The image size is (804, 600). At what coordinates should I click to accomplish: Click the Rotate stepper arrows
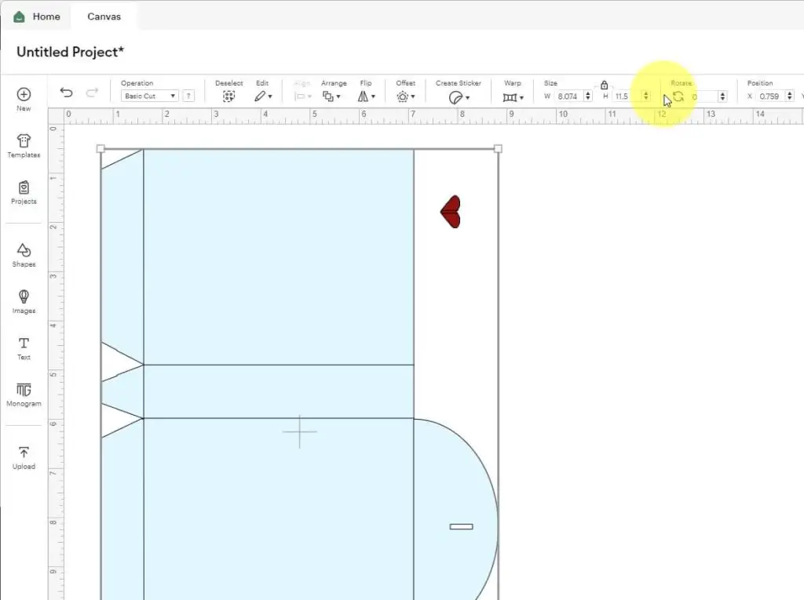tap(722, 96)
